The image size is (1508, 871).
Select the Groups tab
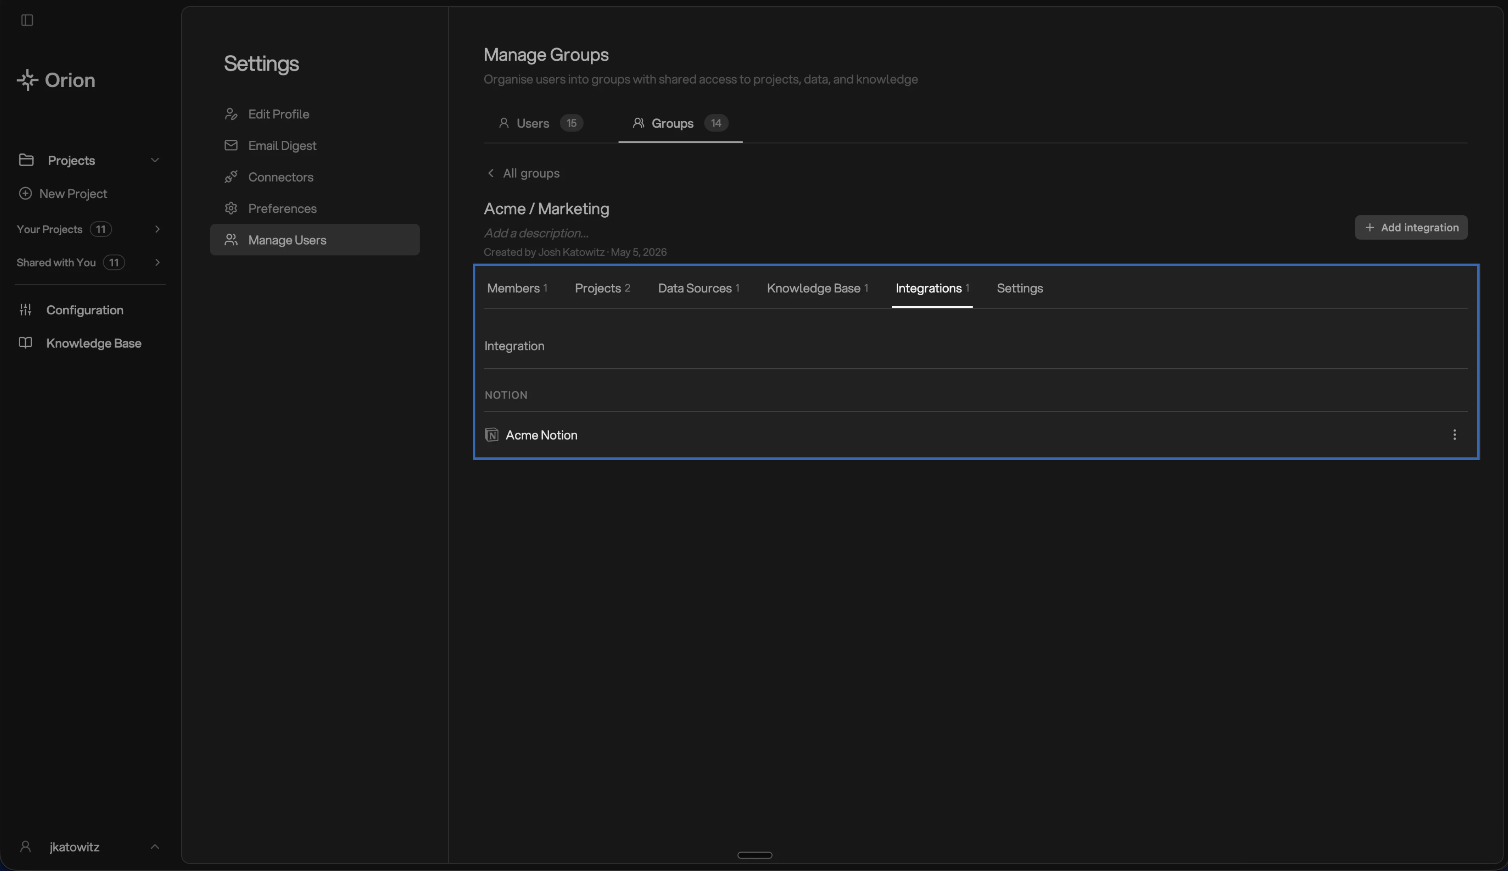pyautogui.click(x=680, y=123)
